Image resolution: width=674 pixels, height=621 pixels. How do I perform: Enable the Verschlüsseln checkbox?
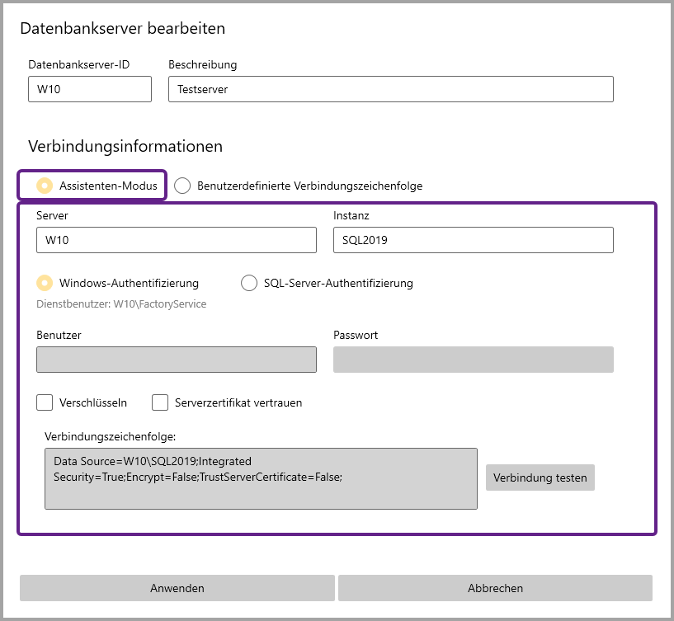tap(45, 403)
